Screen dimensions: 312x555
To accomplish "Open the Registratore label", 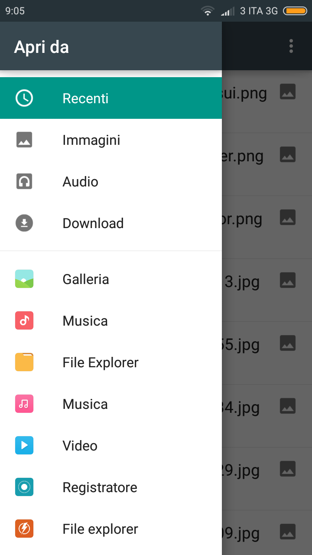I will (100, 487).
